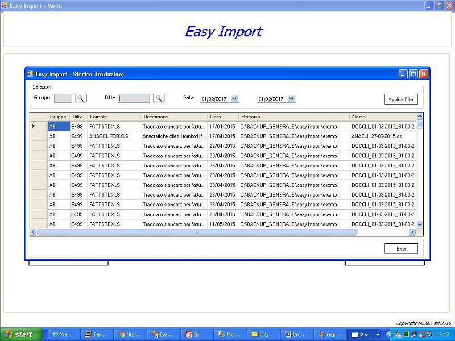Viewport: 455px width, 341px height.
Task: Open the end date dropdown
Action: [292, 99]
